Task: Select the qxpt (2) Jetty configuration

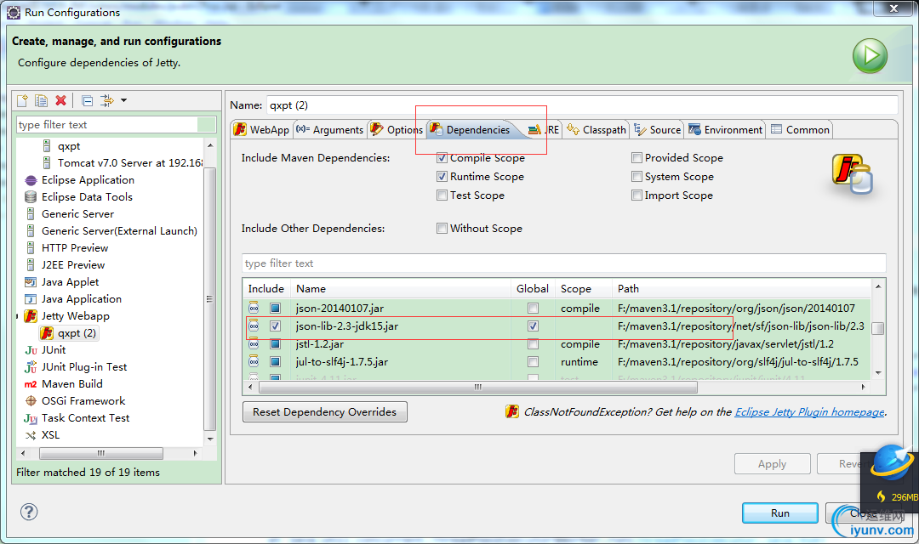Action: click(69, 333)
